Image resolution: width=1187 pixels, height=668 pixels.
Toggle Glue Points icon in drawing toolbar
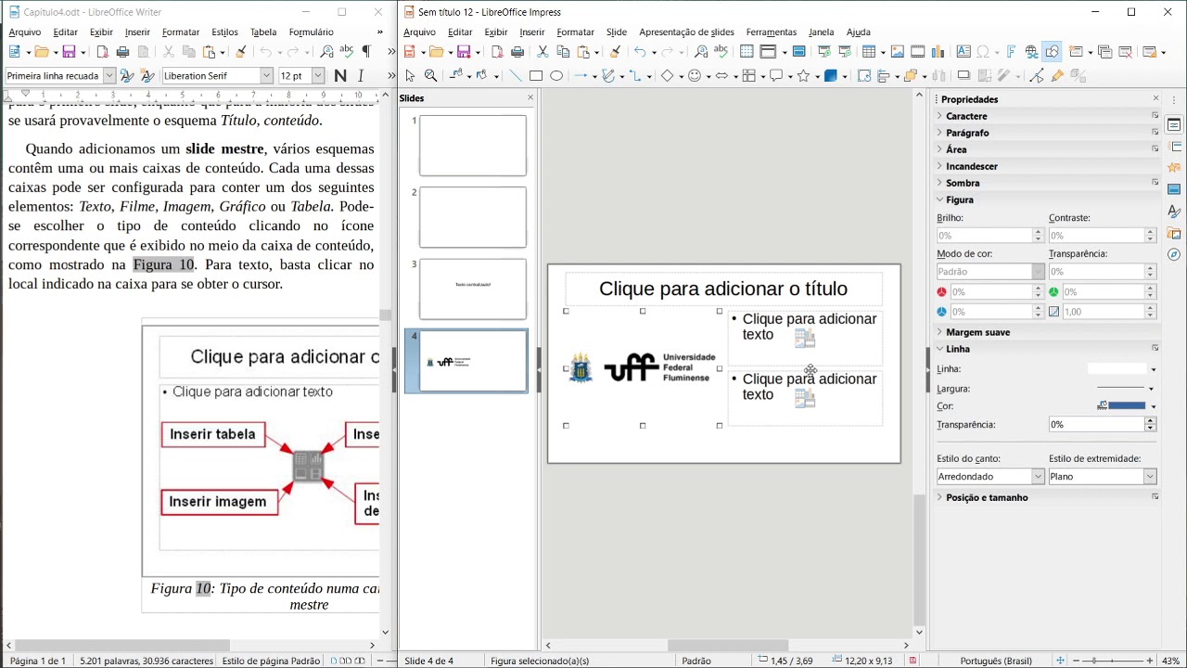(1057, 76)
